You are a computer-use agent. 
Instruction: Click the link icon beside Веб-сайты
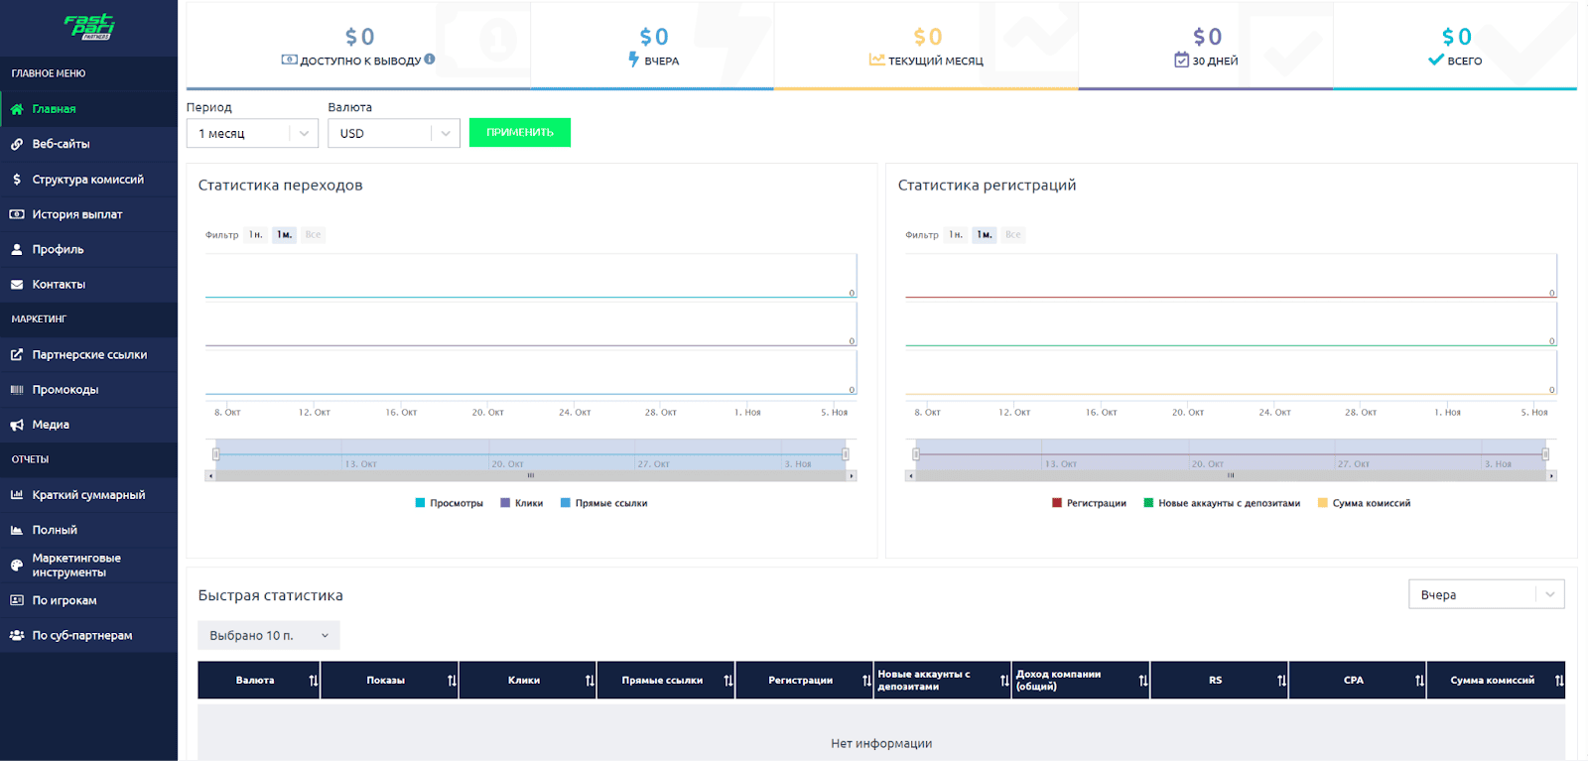tap(17, 144)
